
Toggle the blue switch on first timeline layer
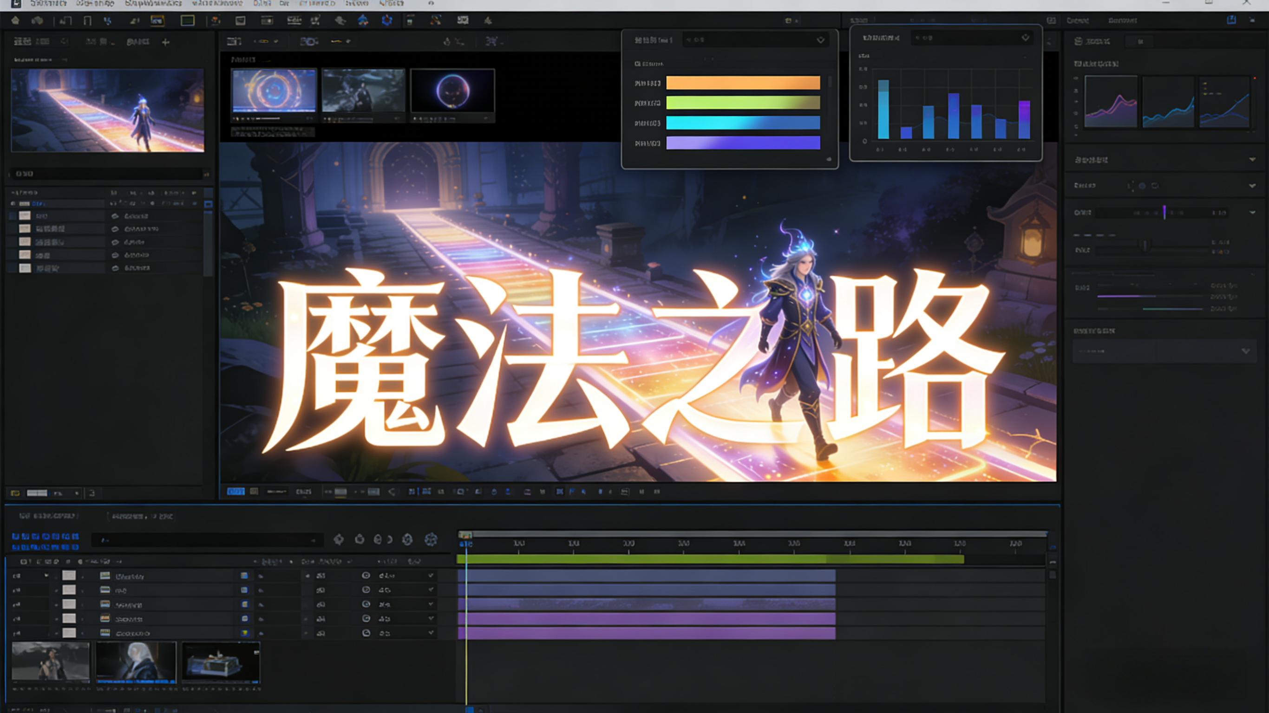(244, 576)
